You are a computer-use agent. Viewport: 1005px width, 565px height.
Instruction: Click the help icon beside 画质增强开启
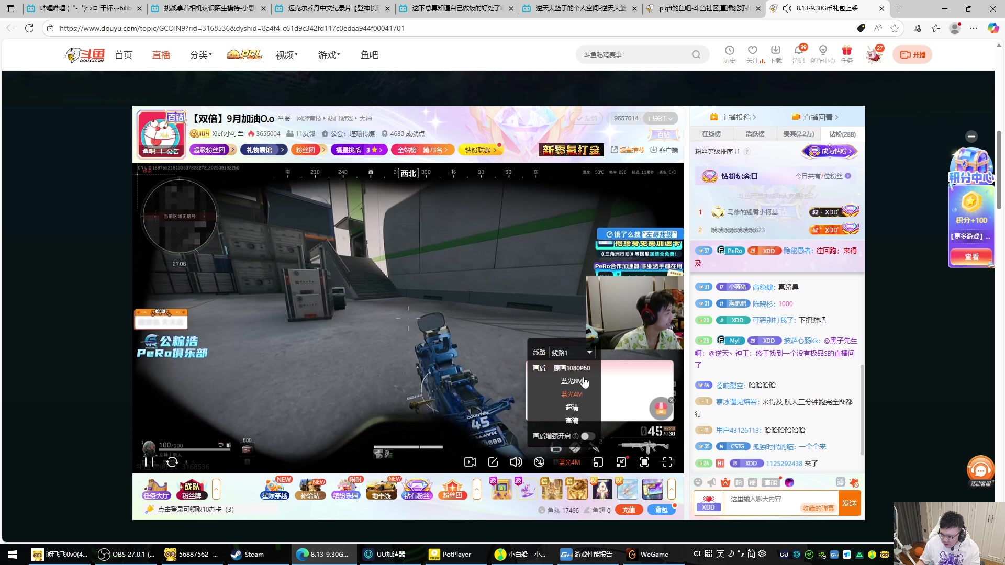[x=576, y=436]
